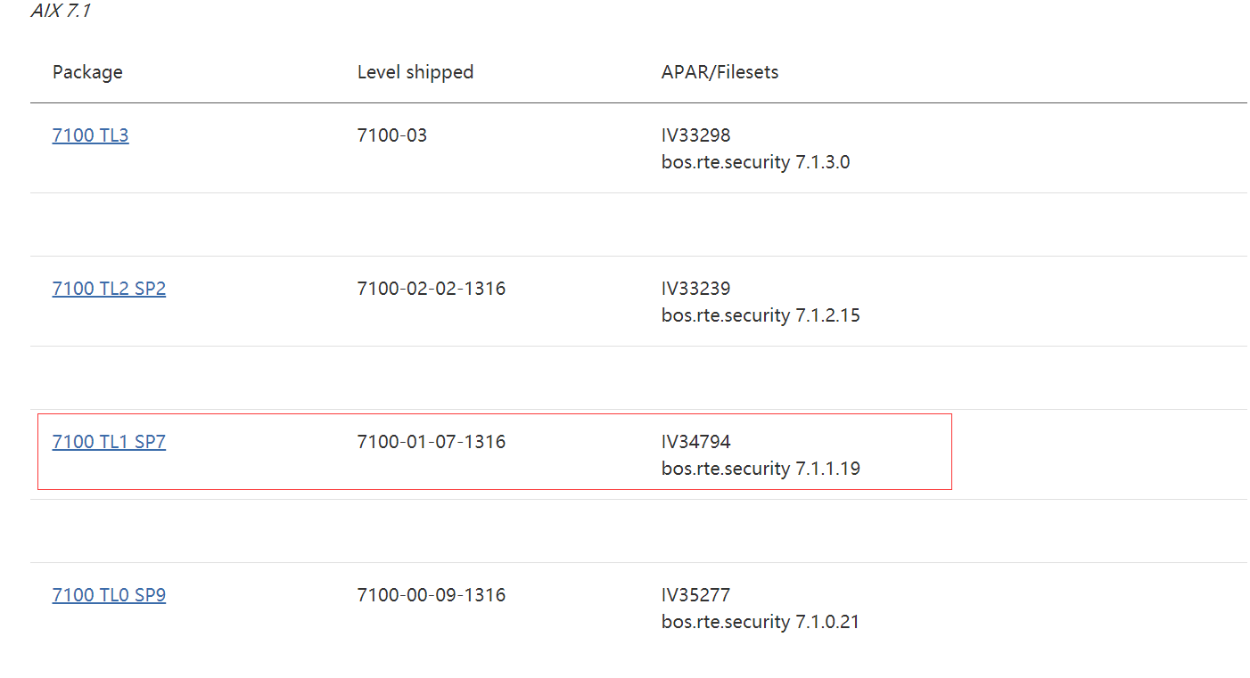Click level text 7100-03
Viewport: 1250px width, 678px height.
click(391, 135)
